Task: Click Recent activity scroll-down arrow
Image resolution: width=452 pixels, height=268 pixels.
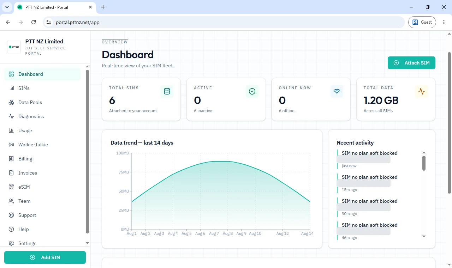Action: (x=424, y=236)
